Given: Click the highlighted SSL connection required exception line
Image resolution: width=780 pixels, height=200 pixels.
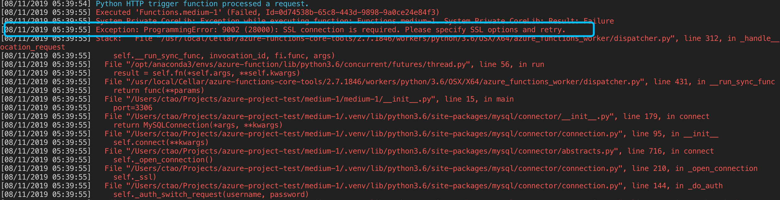Looking at the screenshot, I should coord(330,30).
